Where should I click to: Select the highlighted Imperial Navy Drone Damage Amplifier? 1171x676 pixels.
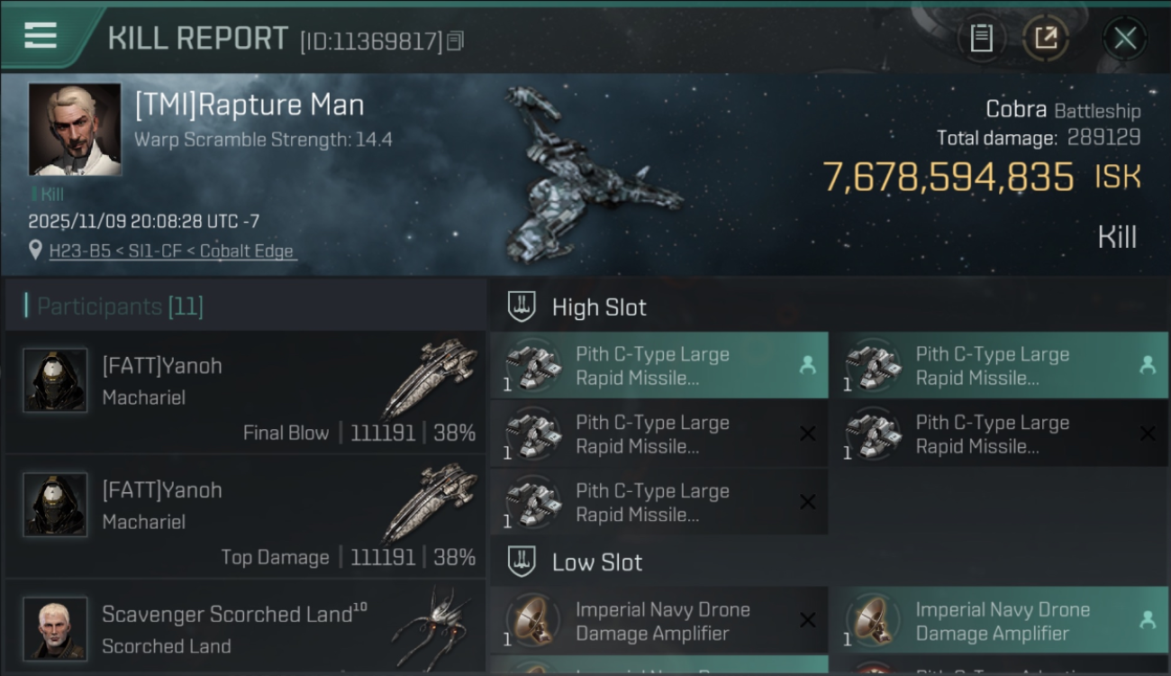[x=998, y=620]
